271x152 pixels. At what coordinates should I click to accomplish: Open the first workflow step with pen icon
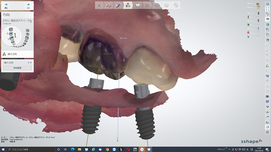[x=99, y=5]
